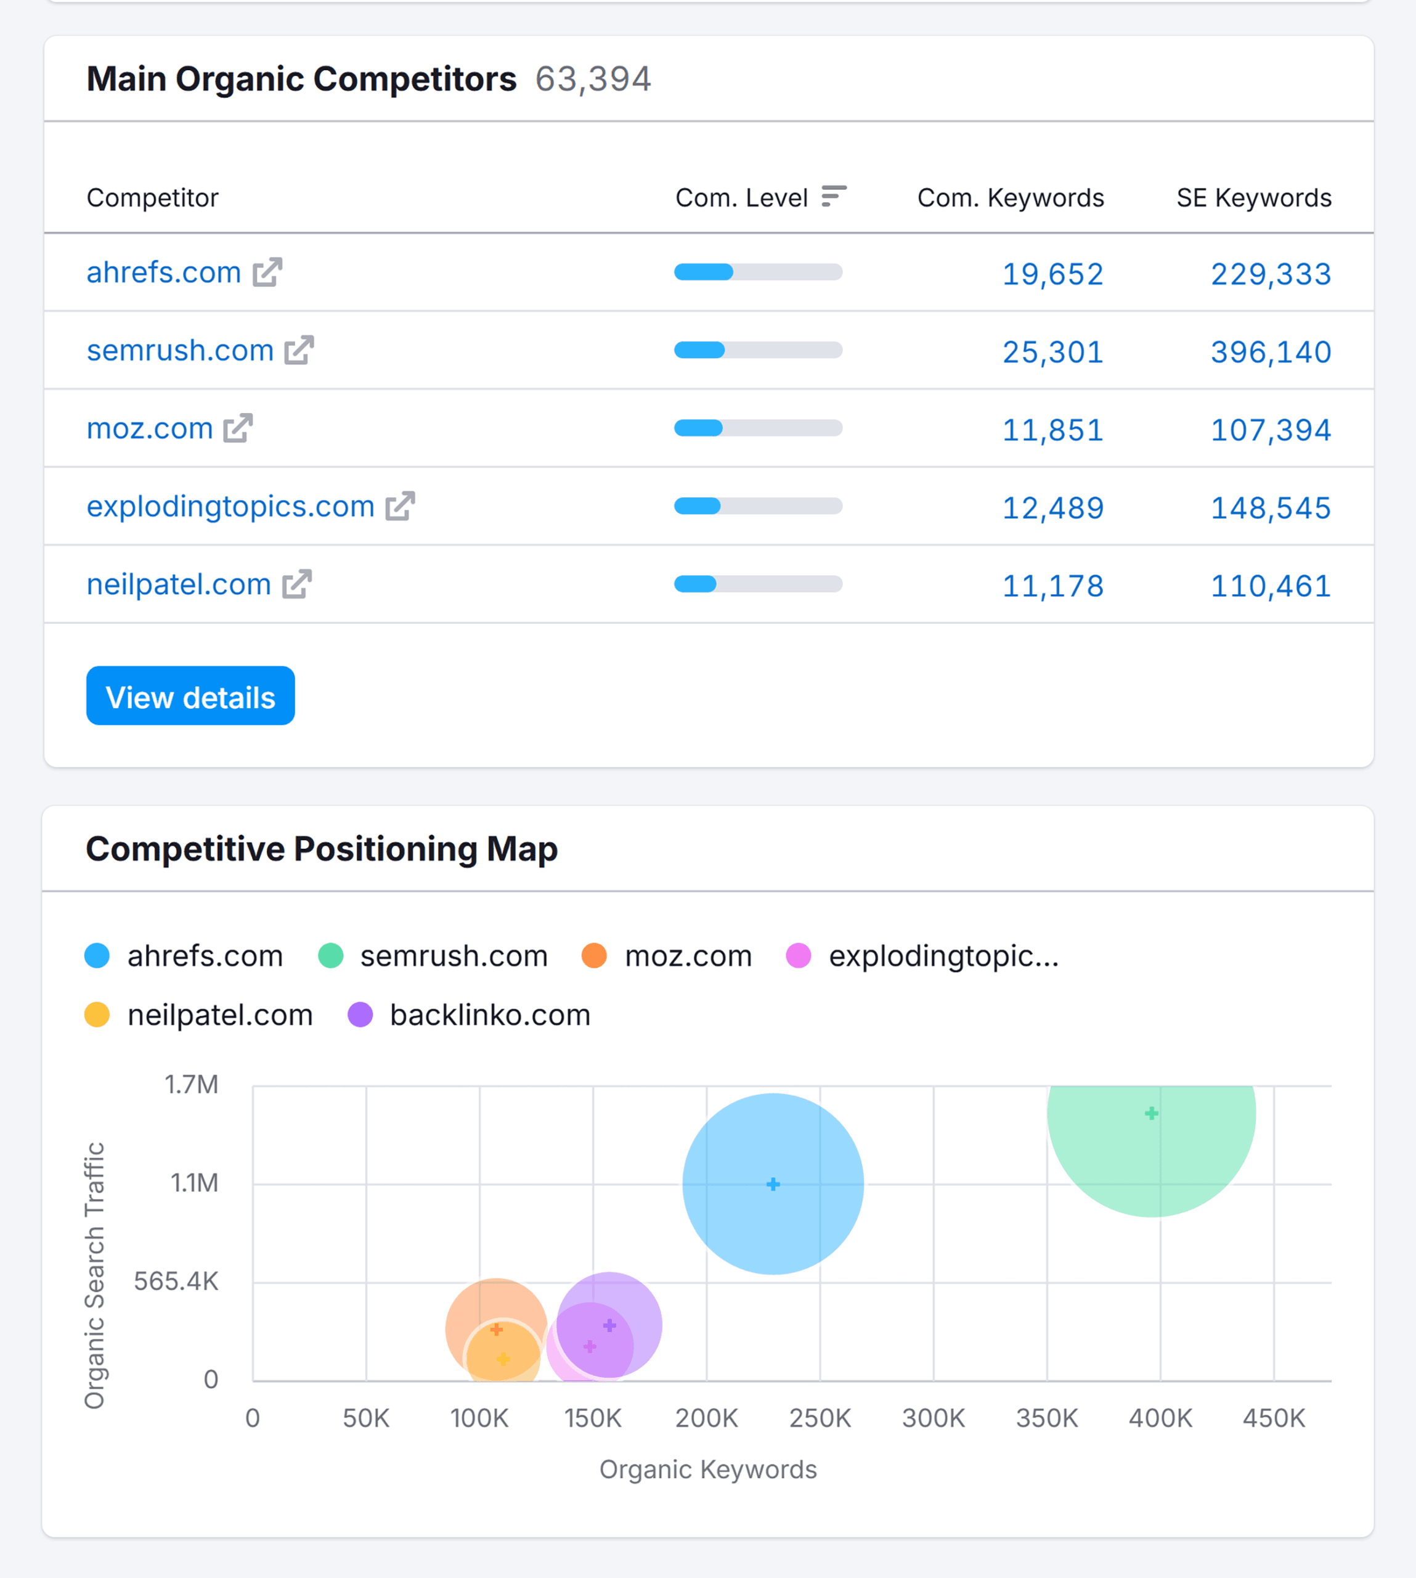This screenshot has height=1578, width=1416.
Task: Open the explodingtopics.com competitor link
Action: 231,506
